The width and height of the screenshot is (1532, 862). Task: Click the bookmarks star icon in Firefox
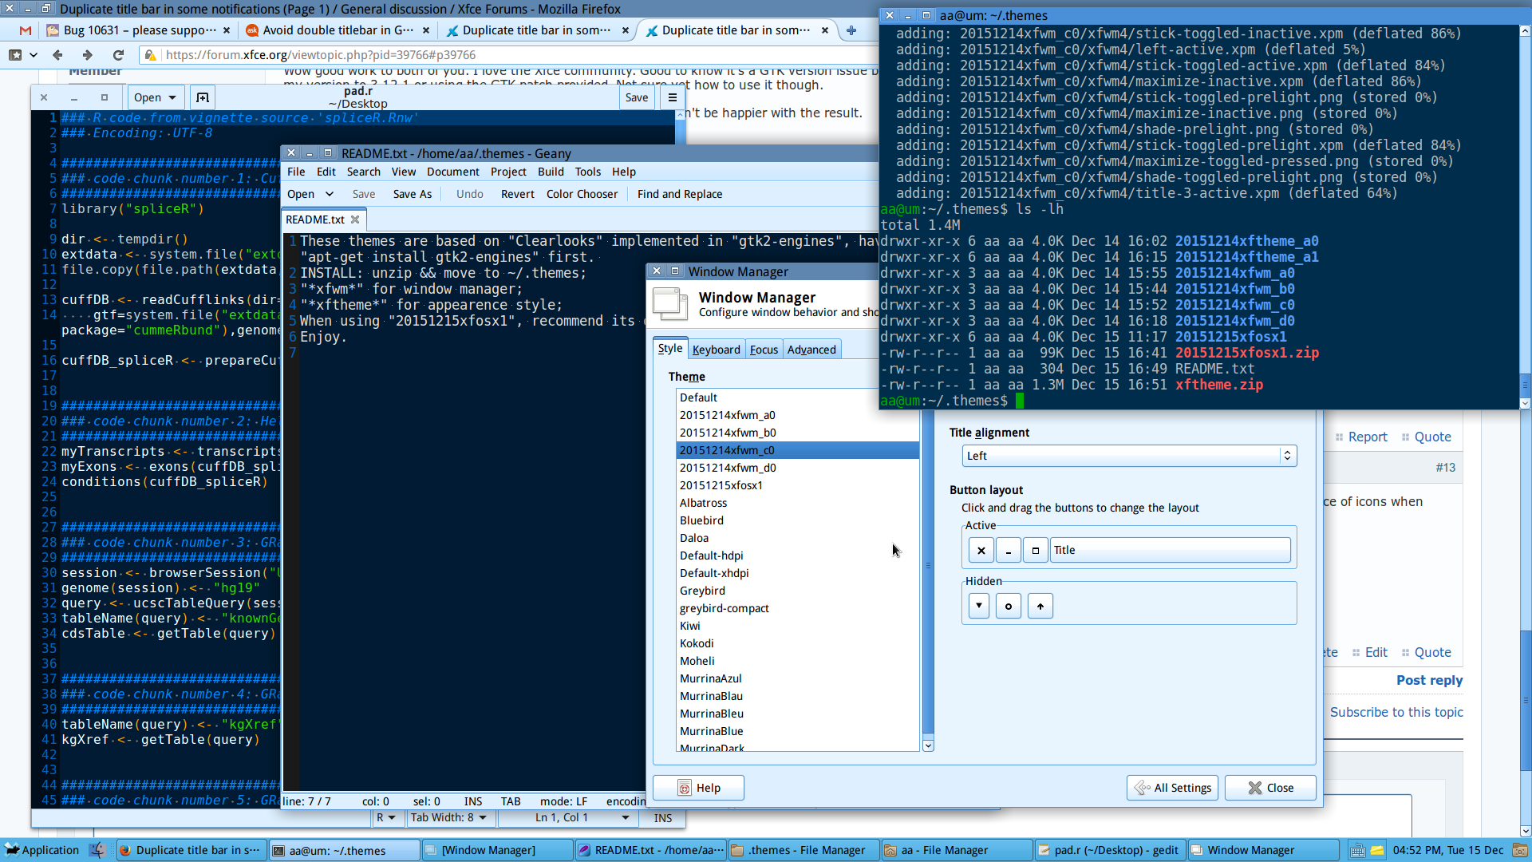point(15,55)
